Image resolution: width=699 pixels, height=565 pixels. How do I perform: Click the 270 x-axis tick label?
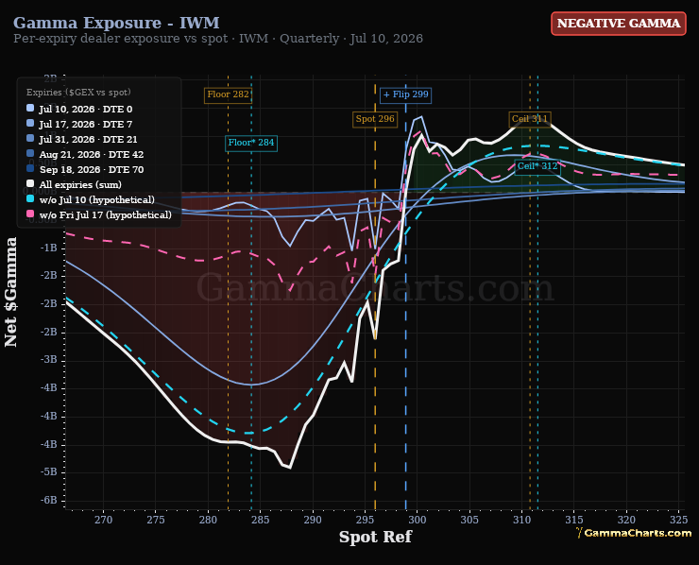pos(103,520)
